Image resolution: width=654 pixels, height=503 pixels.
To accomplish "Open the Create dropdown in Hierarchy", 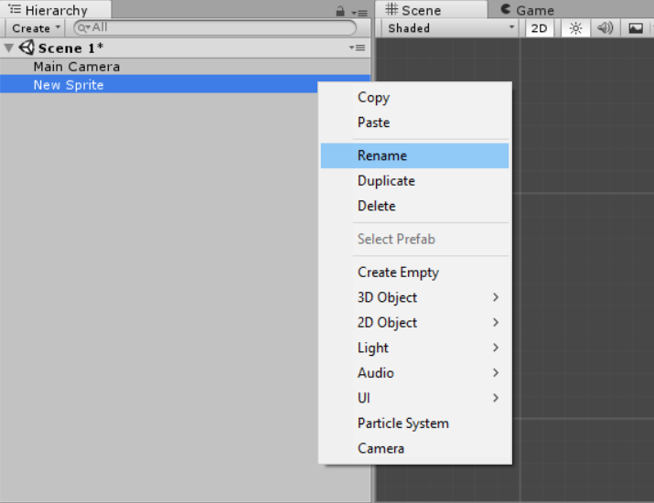I will [35, 28].
